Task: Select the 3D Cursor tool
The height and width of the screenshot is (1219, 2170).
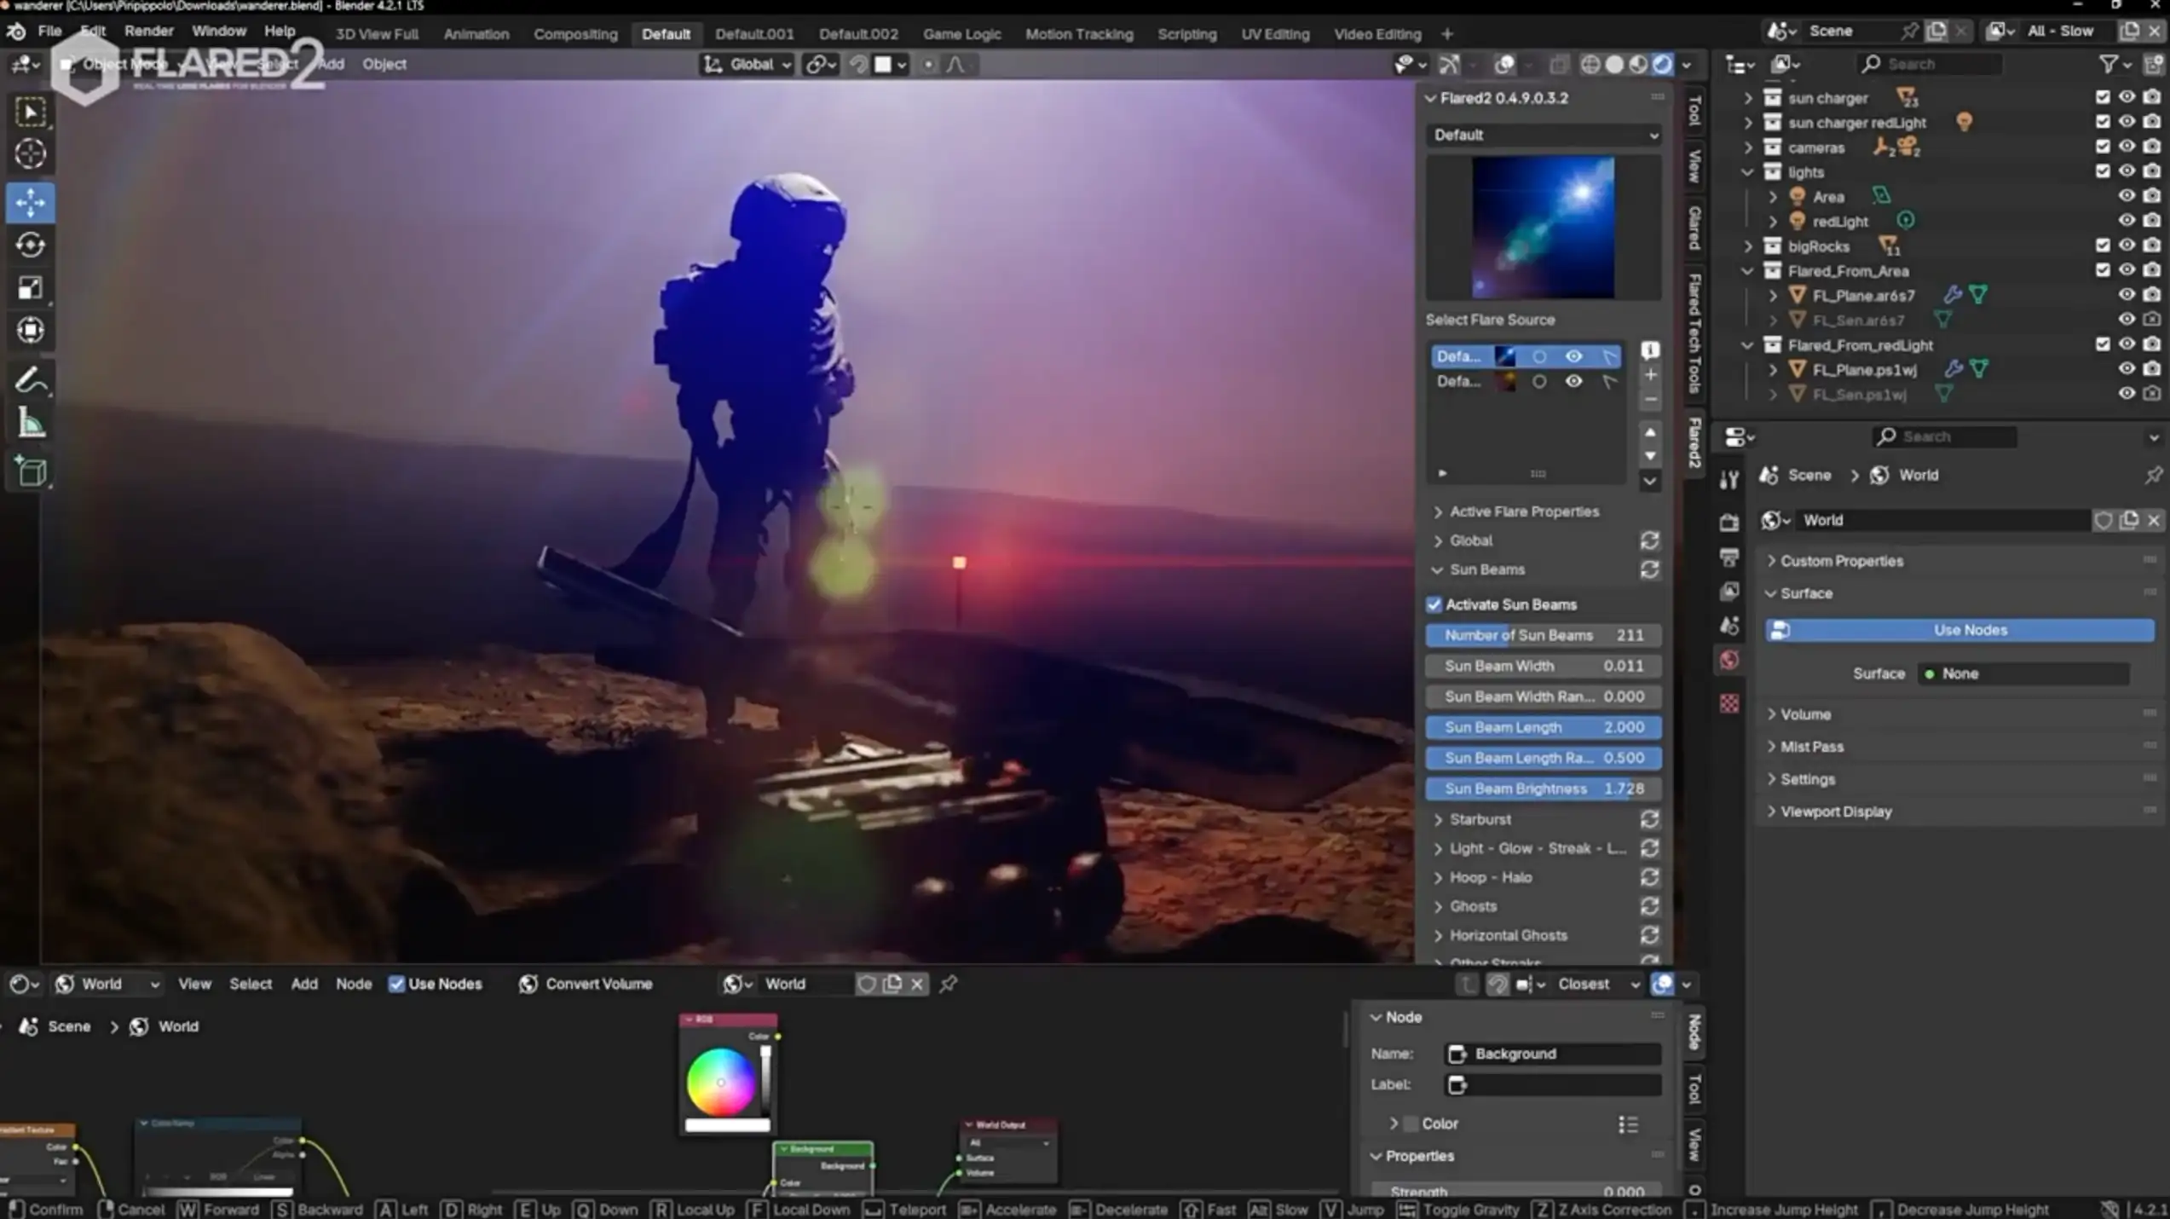Action: (31, 153)
